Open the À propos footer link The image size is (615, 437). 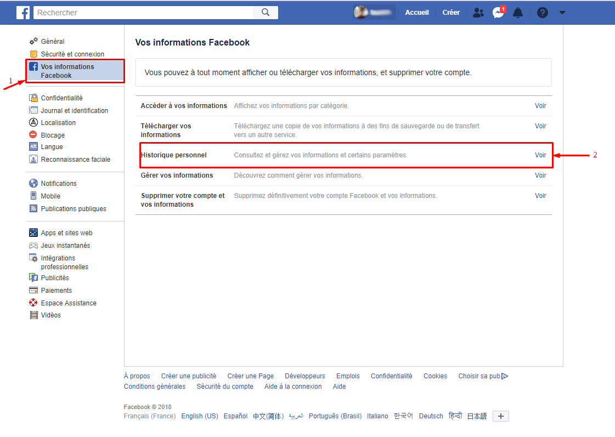tap(137, 376)
